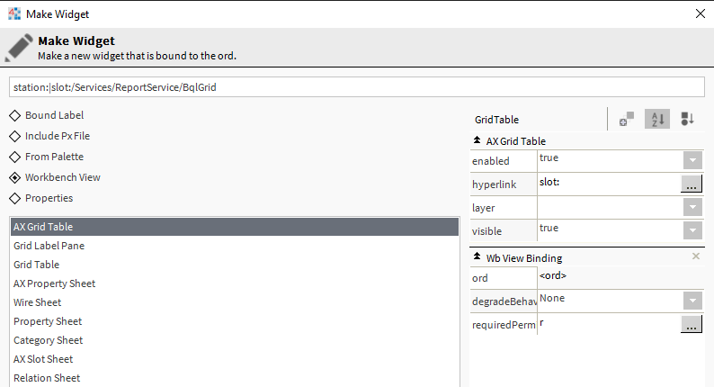Collapse the Wb View Binding section
This screenshot has width=714, height=387.
477,257
